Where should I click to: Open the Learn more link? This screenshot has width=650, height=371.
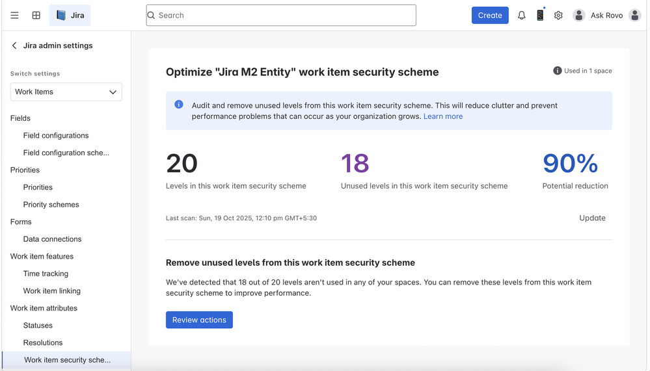[443, 116]
